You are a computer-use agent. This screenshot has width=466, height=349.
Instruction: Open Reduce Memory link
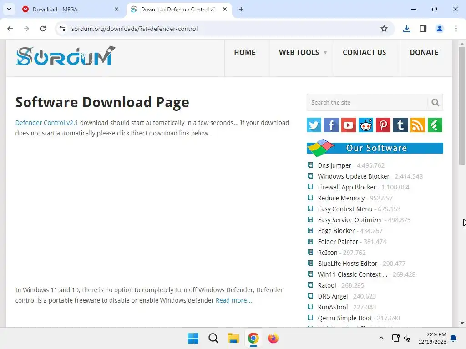[x=341, y=198]
